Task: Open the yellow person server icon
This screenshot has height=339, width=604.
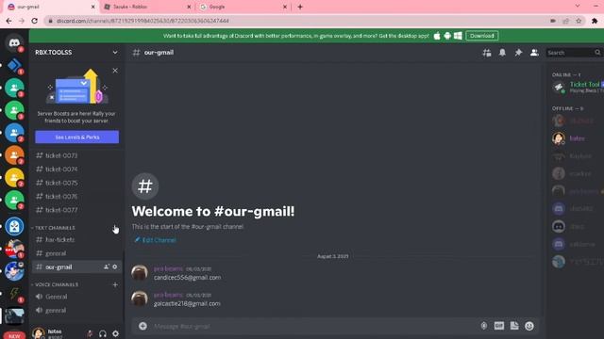Action: (x=14, y=178)
